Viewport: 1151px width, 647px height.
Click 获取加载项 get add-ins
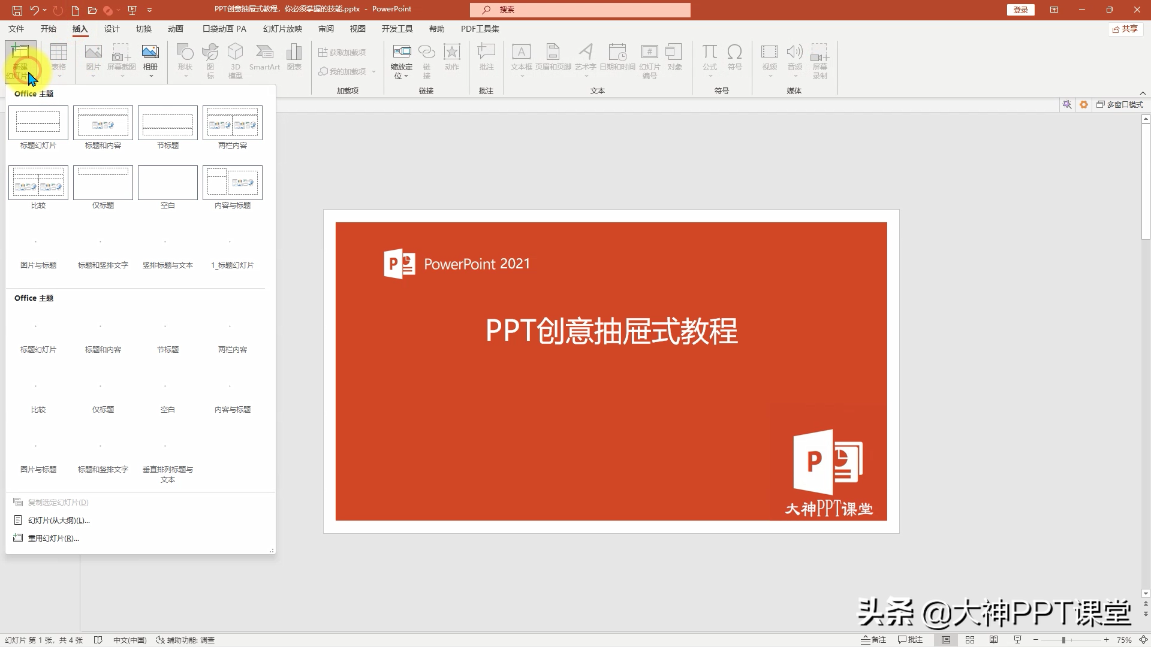342,52
